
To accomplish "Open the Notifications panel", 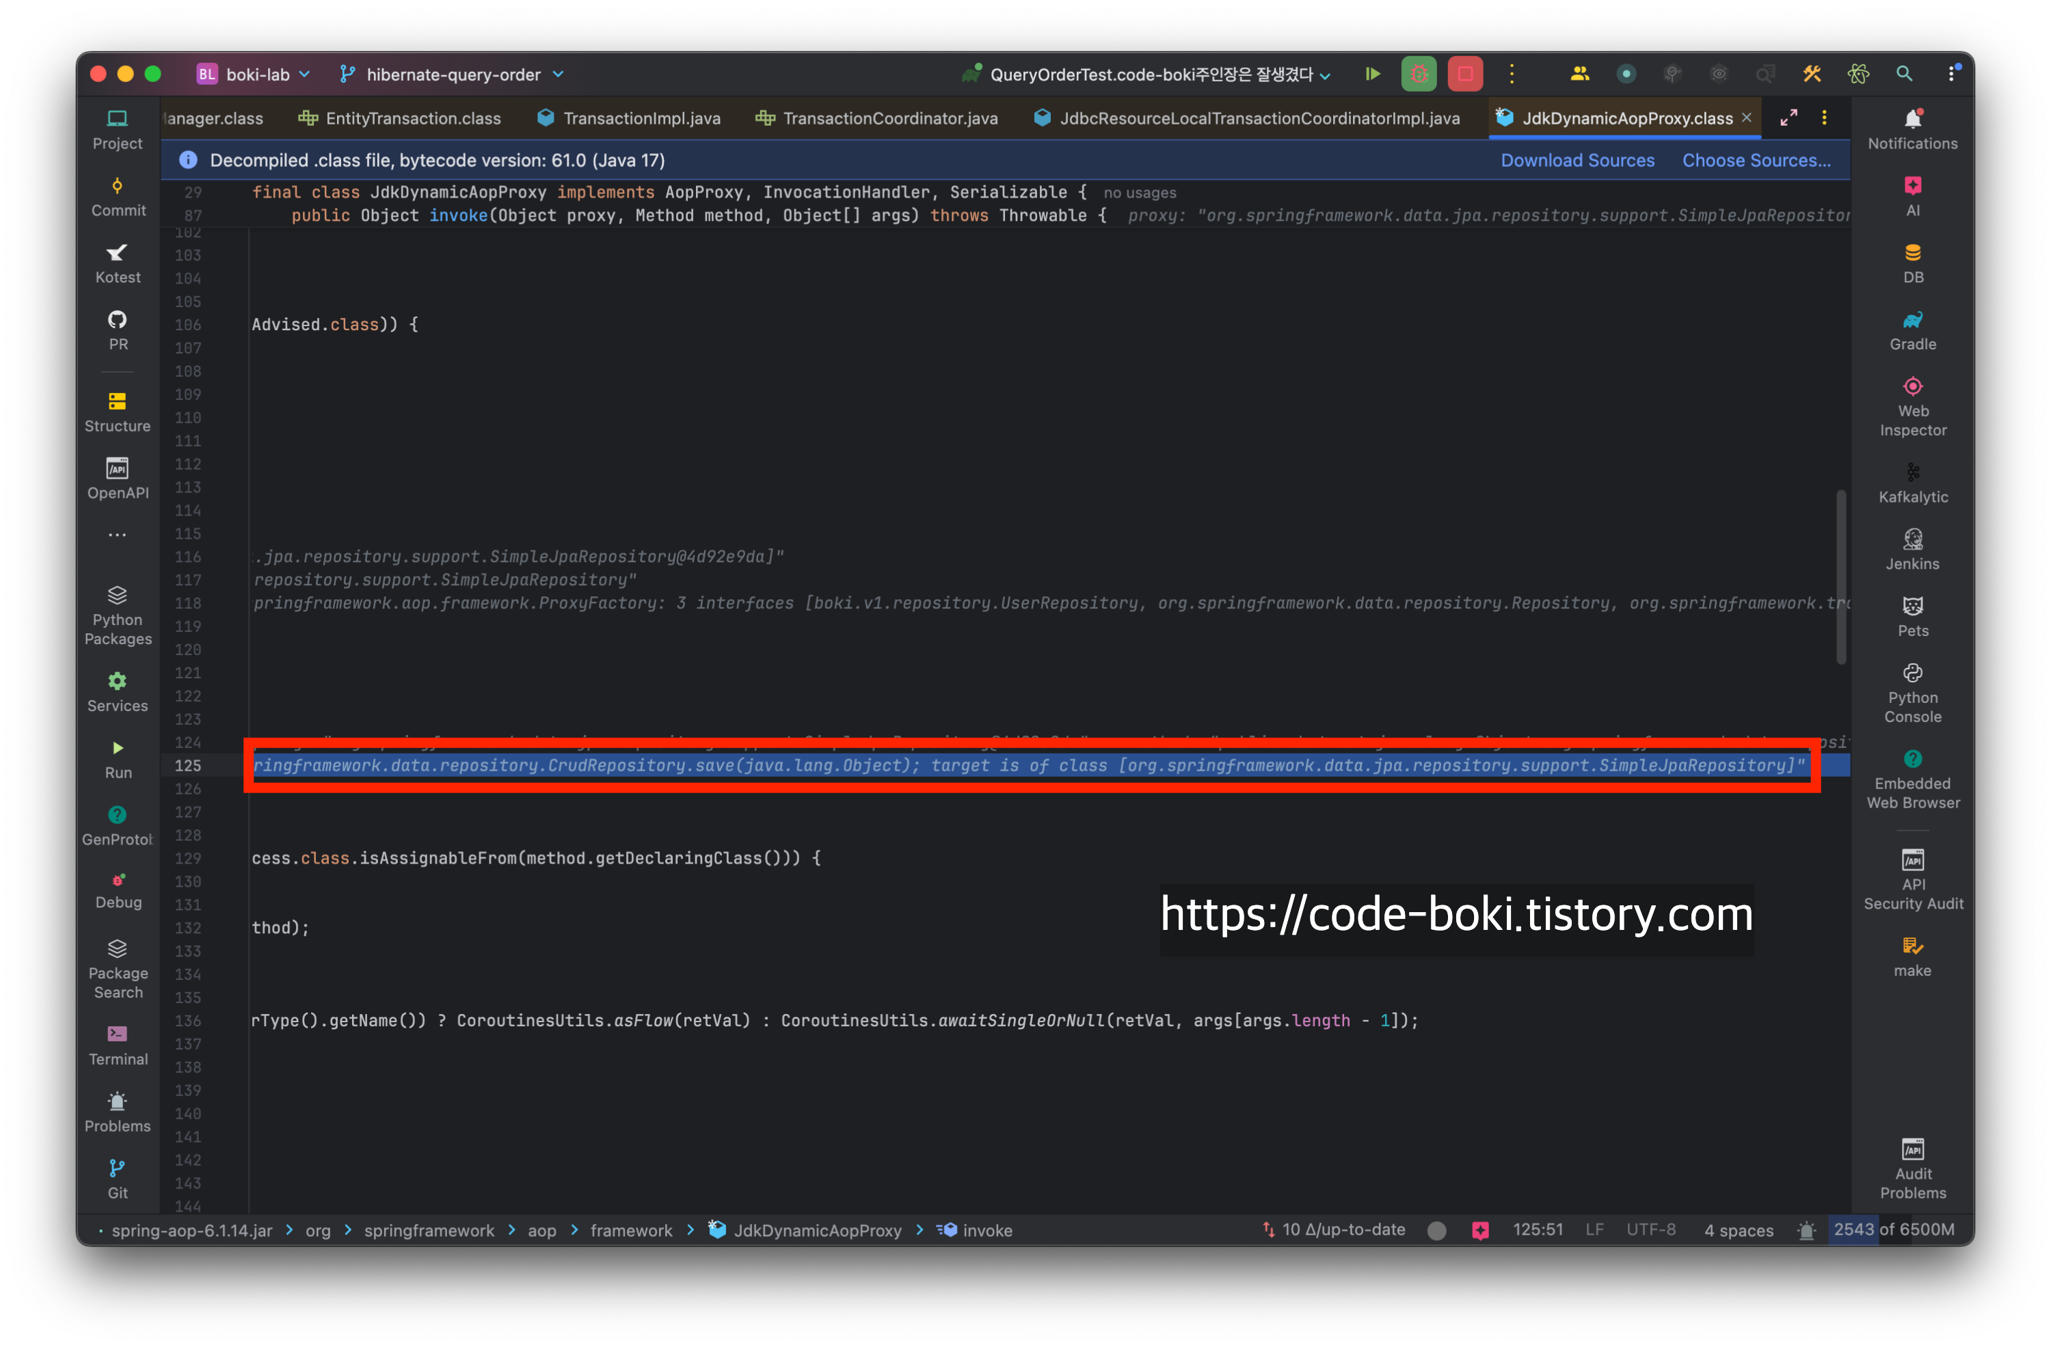I will pyautogui.click(x=1912, y=129).
